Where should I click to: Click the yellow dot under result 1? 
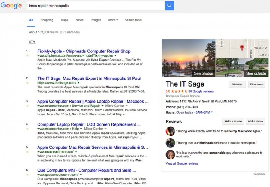coord(27,55)
